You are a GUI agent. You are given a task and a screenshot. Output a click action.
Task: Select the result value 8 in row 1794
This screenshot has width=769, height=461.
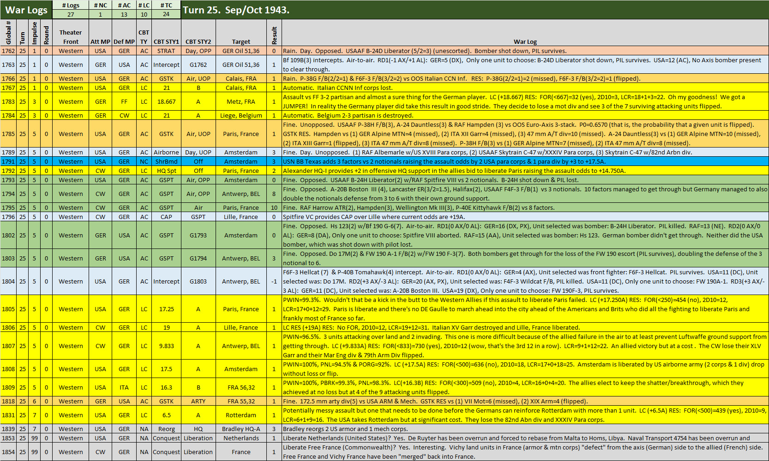pyautogui.click(x=274, y=194)
